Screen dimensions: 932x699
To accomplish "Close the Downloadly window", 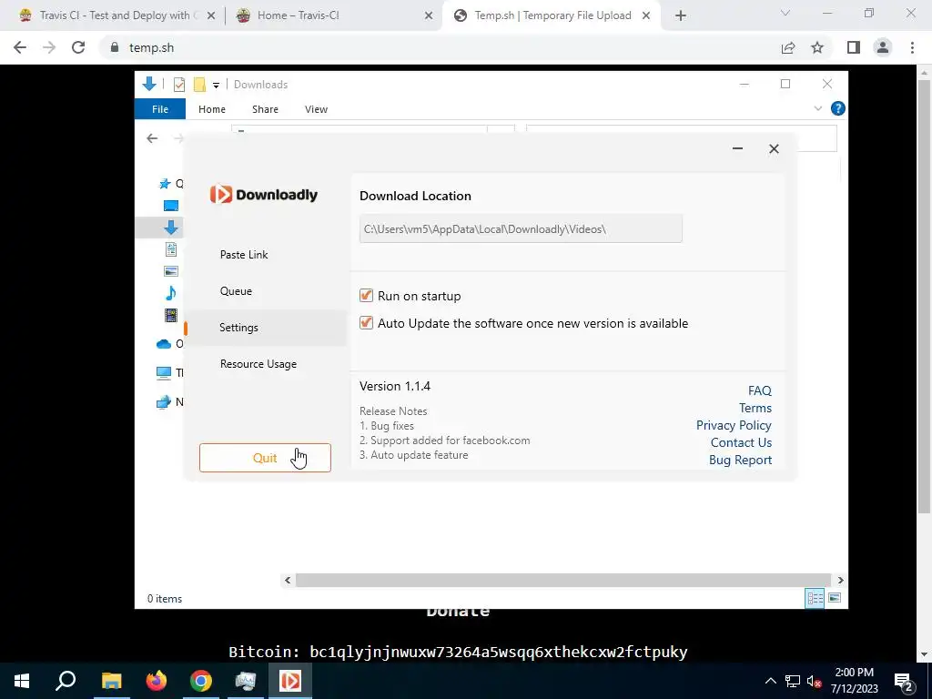I will coord(774,148).
